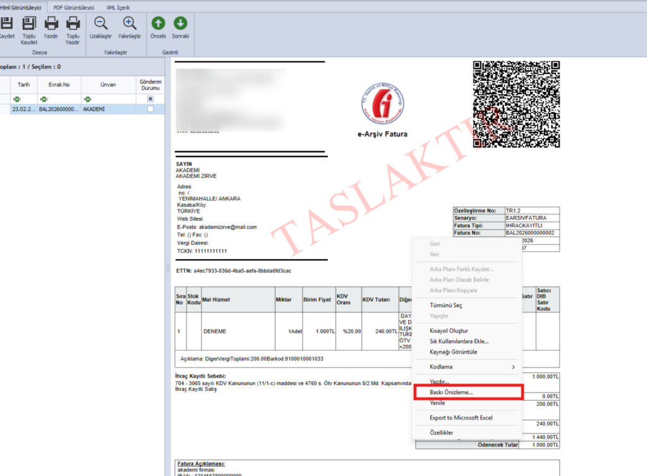Select the BAL202600000... document cell
This screenshot has height=476, width=647.
59,109
